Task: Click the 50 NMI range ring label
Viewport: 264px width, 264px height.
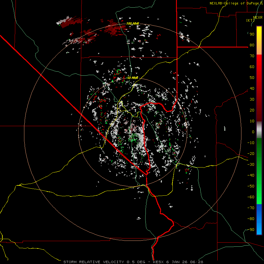Action: [133, 78]
